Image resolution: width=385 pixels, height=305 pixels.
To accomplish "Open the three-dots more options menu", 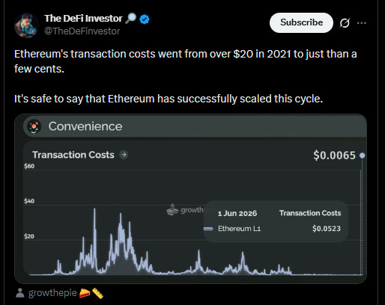I will click(361, 23).
